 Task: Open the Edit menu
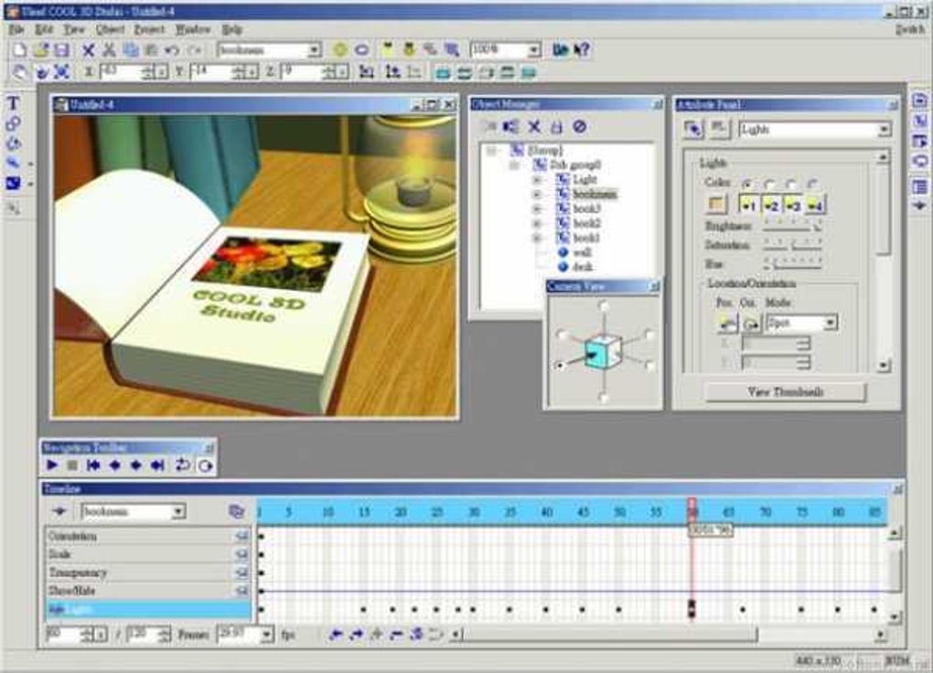[x=43, y=29]
